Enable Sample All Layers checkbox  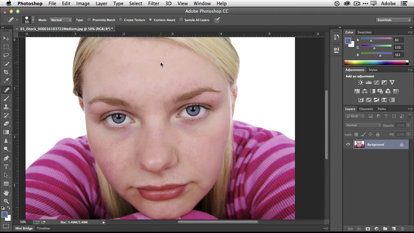pyautogui.click(x=181, y=20)
